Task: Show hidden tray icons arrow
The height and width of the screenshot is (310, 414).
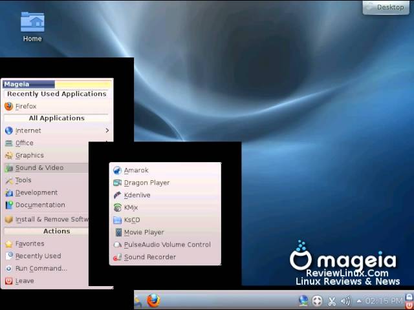Action: click(359, 301)
